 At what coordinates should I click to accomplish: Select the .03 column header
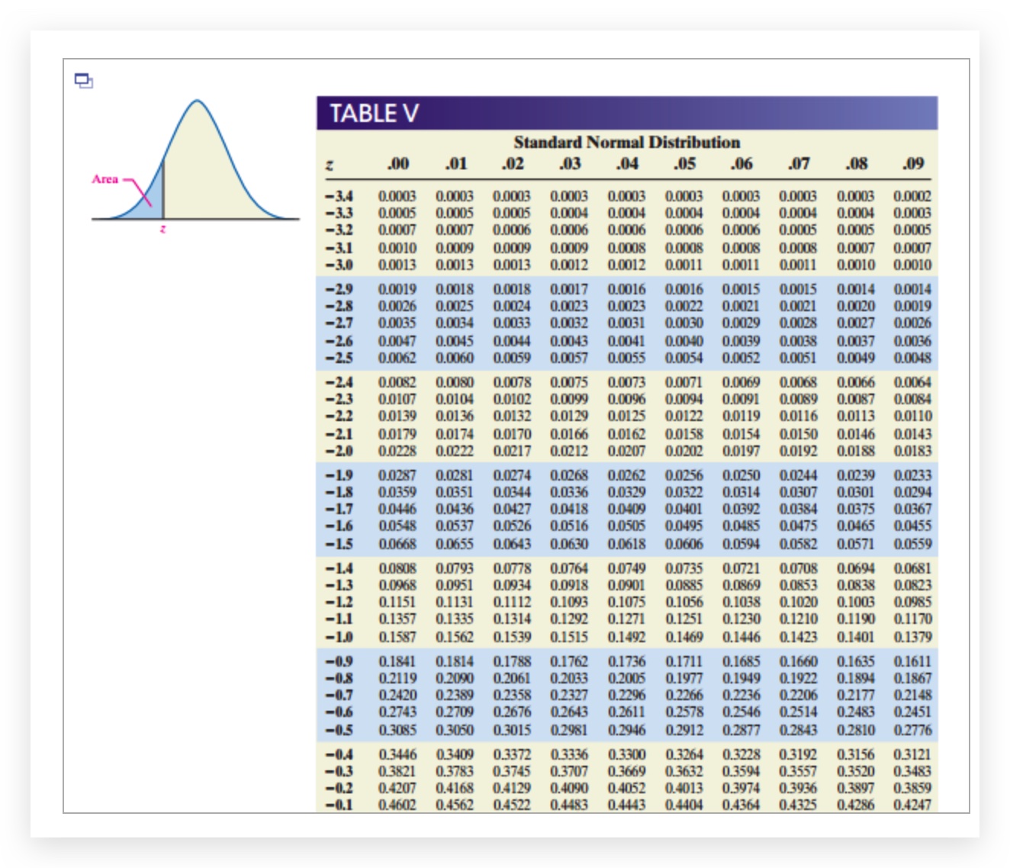(x=569, y=163)
